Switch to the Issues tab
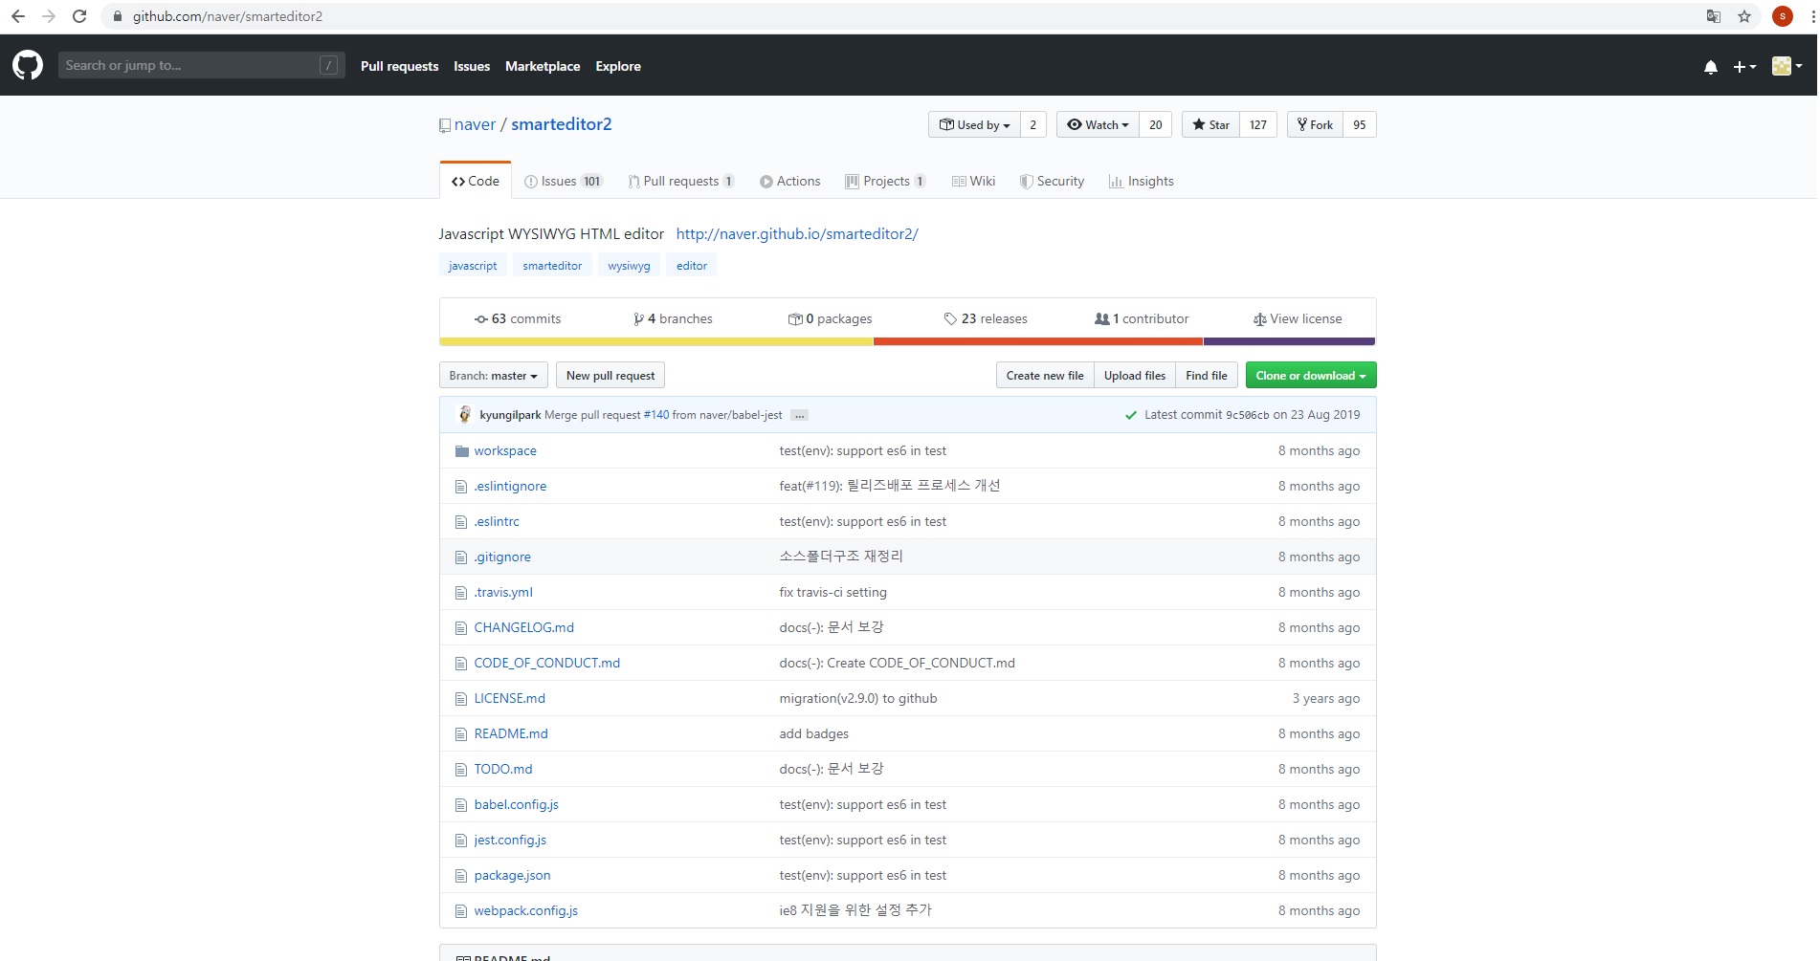Screen dimensions: 1820x961 (x=564, y=182)
